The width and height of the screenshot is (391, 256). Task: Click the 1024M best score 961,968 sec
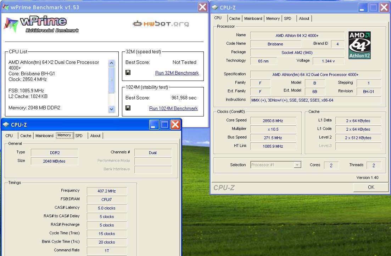pos(184,98)
